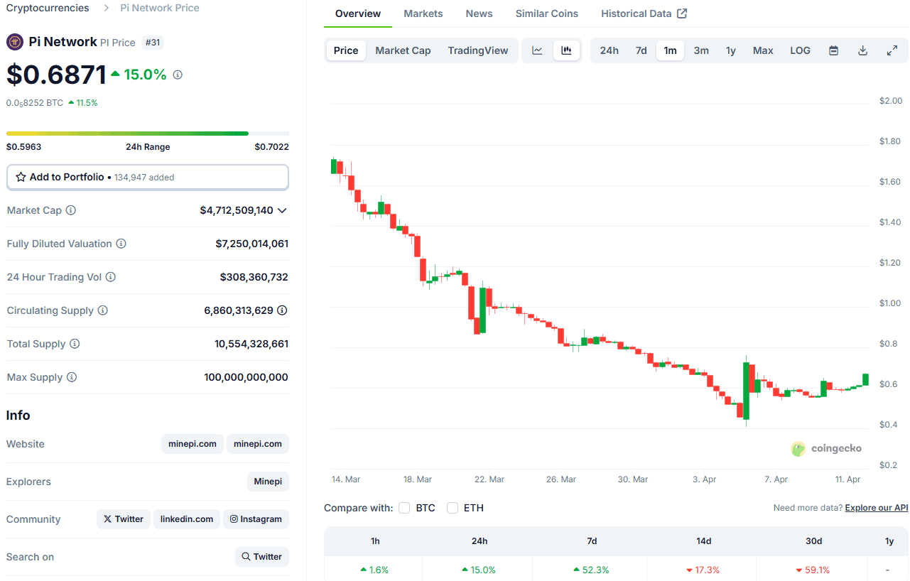Set chart timeframe to Max

pos(762,50)
